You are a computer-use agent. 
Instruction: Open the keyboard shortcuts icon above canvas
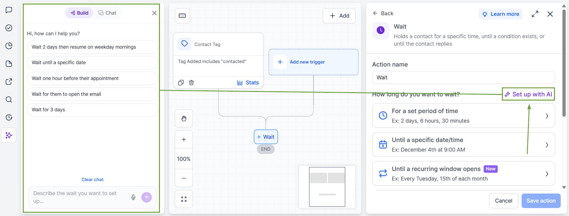click(182, 16)
